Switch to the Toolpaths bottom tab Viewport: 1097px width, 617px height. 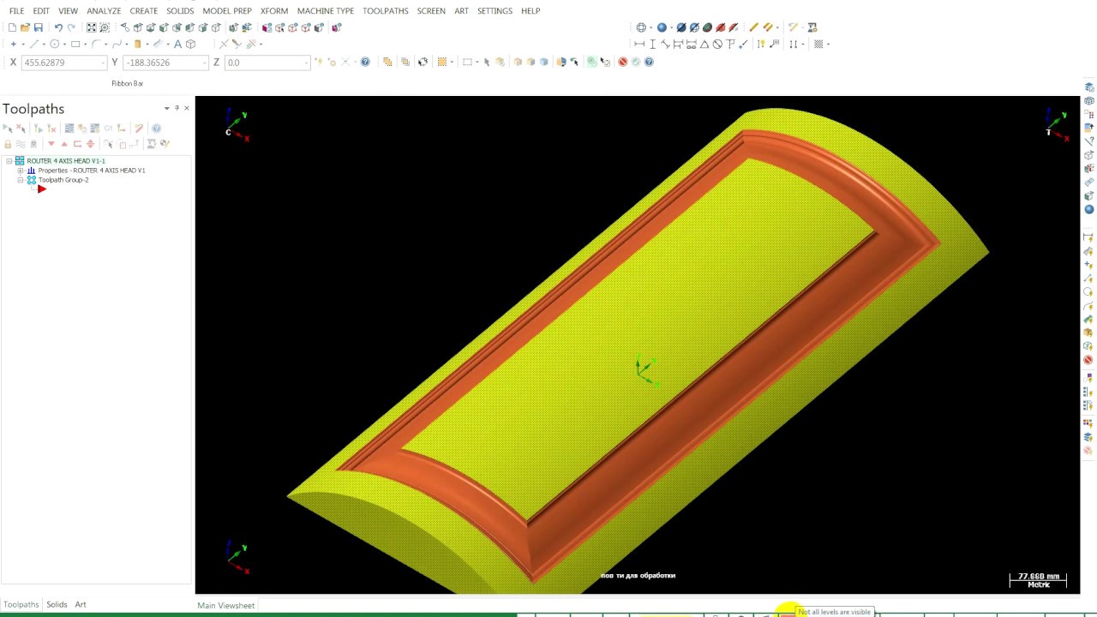point(21,604)
